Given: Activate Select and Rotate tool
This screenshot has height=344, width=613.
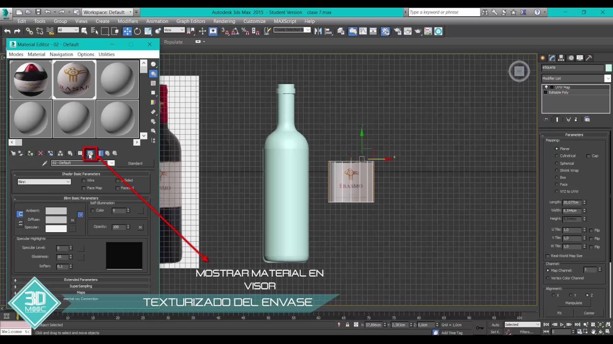Looking at the screenshot, I should point(137,31).
